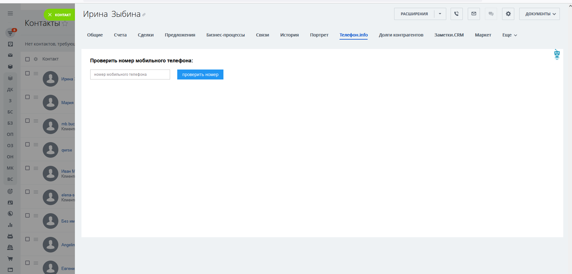This screenshot has height=274, width=572.
Task: Click the shopping cart sidebar icon
Action: tap(10, 258)
